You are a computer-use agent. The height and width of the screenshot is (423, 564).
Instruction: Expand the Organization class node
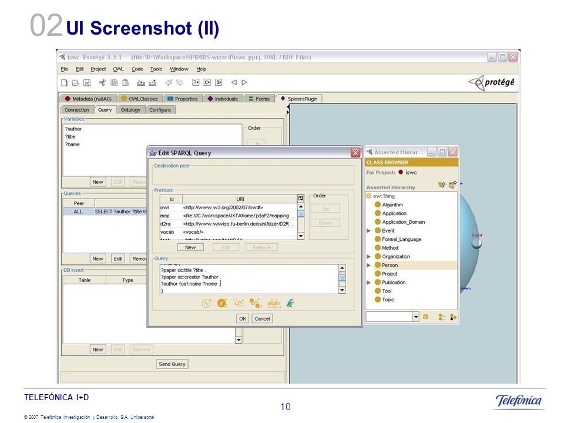point(368,257)
